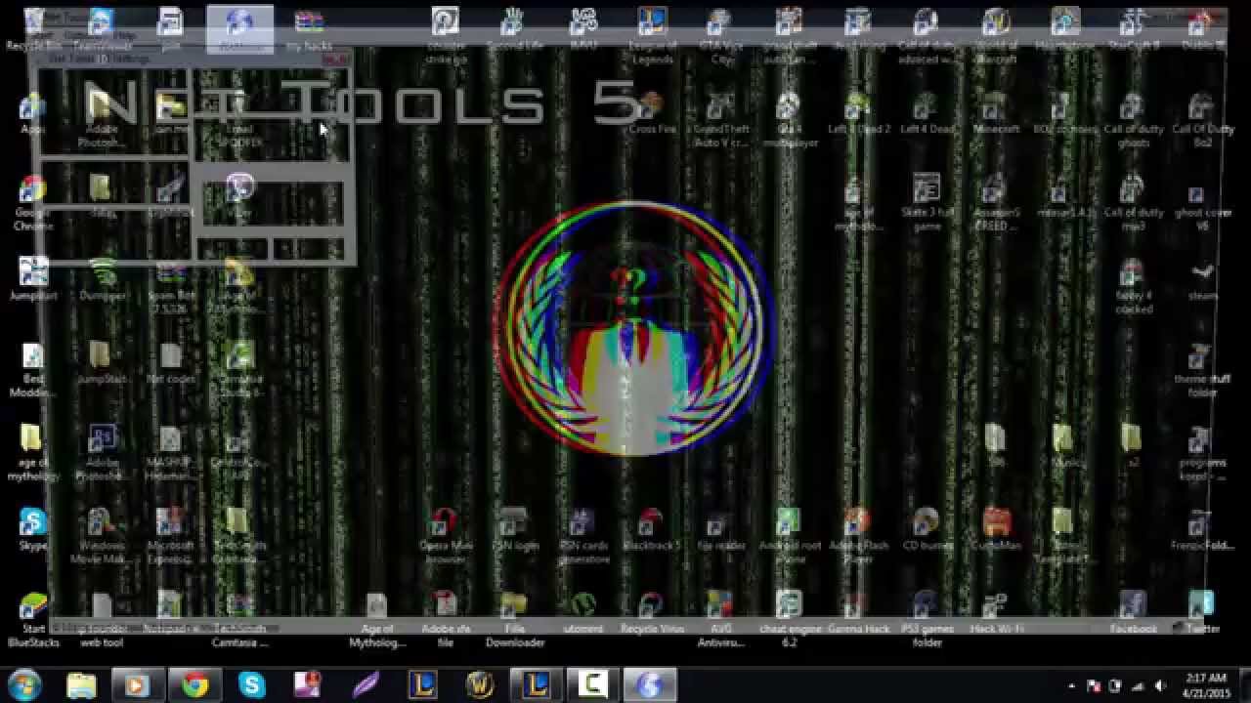The height and width of the screenshot is (703, 1251).
Task: Open the Gamma Hack desktop icon
Action: [859, 613]
